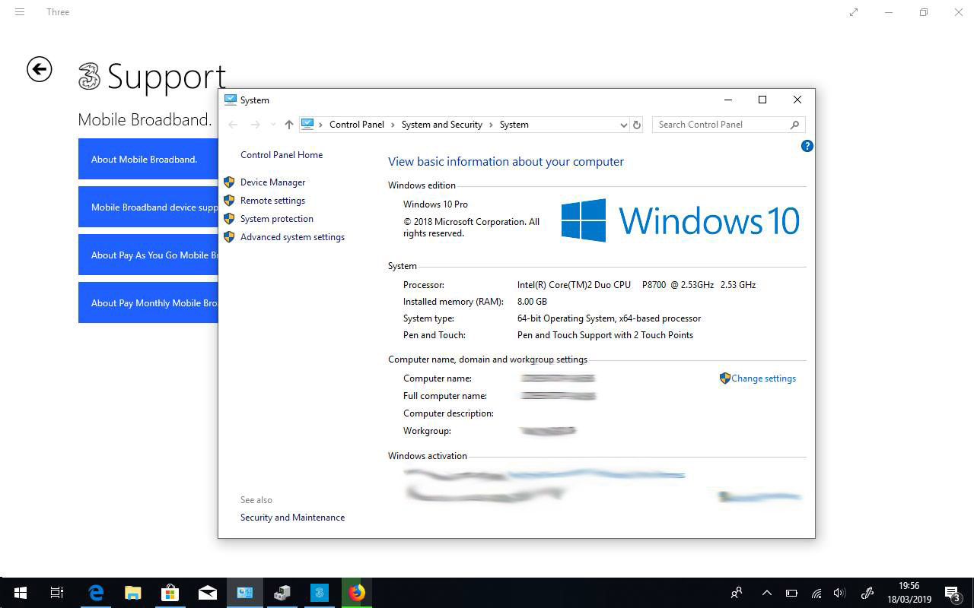The height and width of the screenshot is (608, 974).
Task: Click the back arrow in Three Support
Action: click(40, 69)
